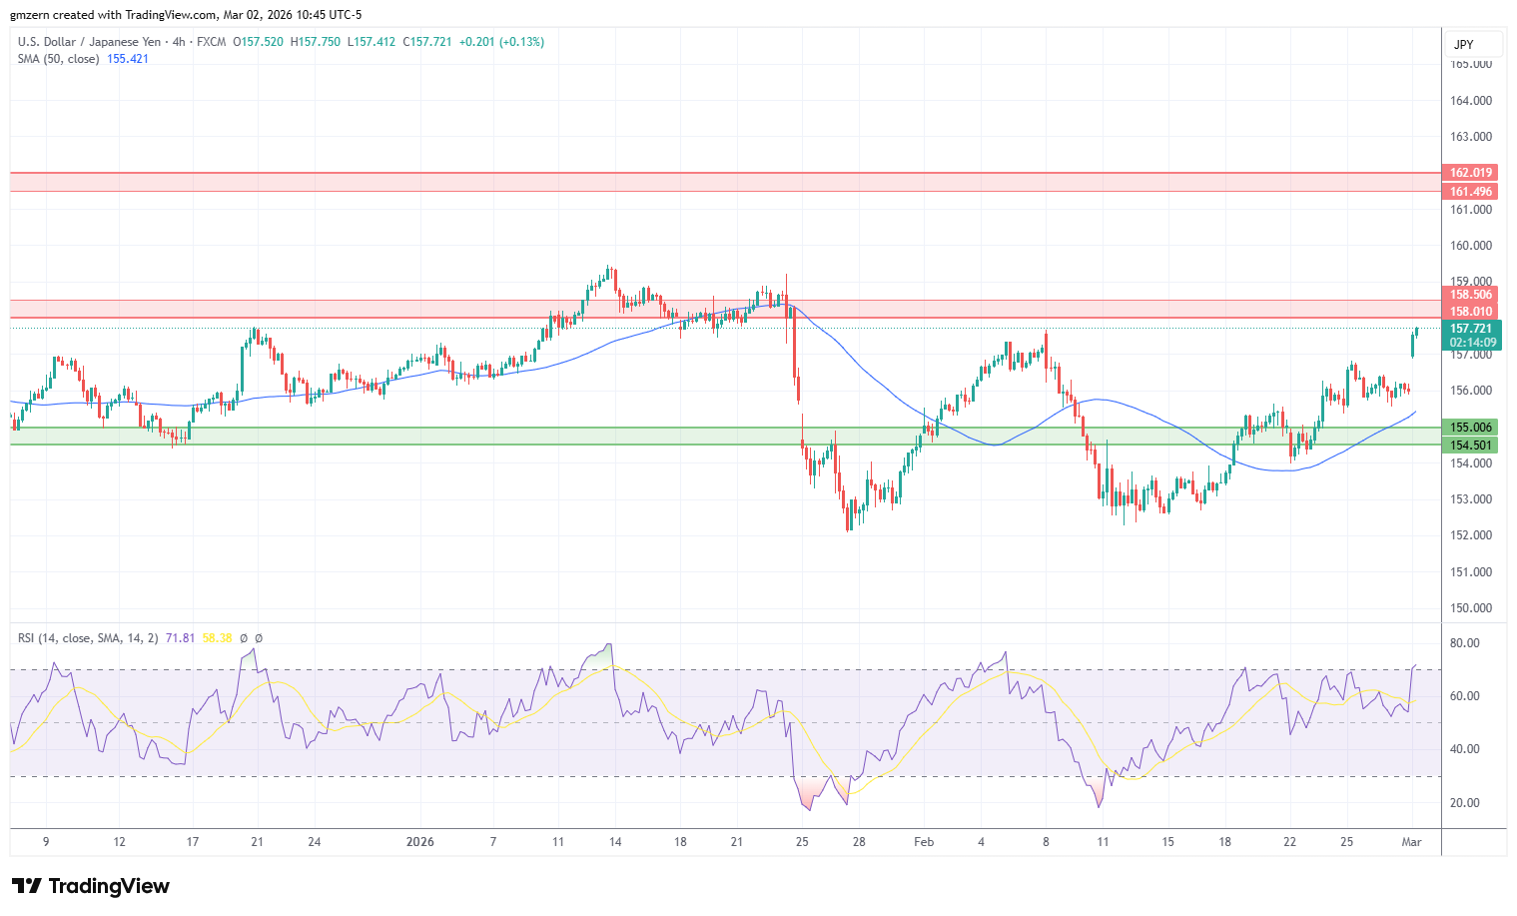Click the +0.201 (+0.13%) change value
The width and height of the screenshot is (1517, 916).
[x=501, y=42]
